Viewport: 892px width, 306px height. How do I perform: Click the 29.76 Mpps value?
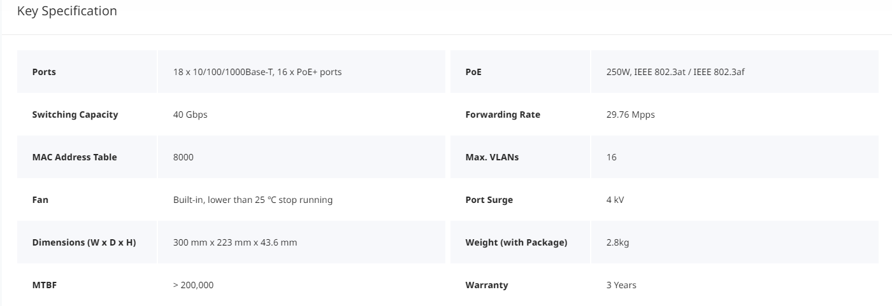[631, 115]
